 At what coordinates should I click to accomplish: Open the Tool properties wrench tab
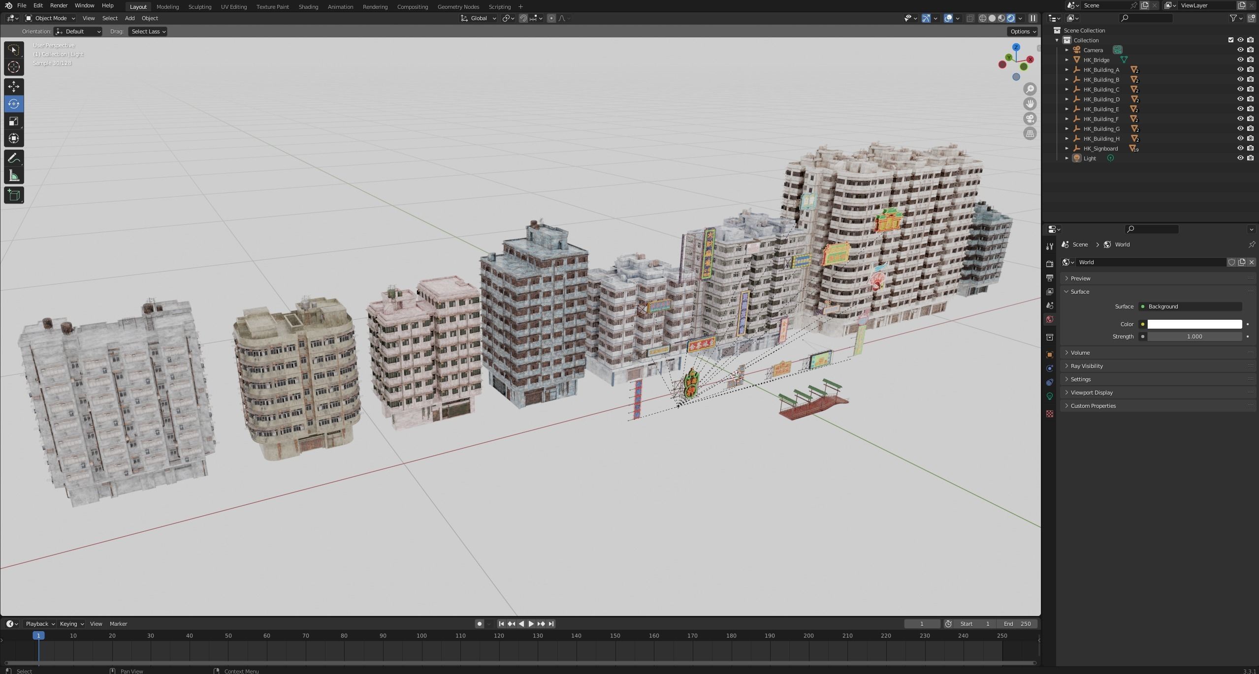1049,246
